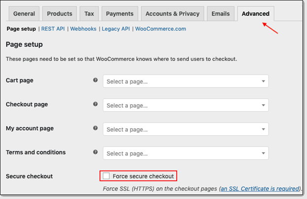Open the My account page dropdown
The width and height of the screenshot is (307, 199).
point(185,129)
